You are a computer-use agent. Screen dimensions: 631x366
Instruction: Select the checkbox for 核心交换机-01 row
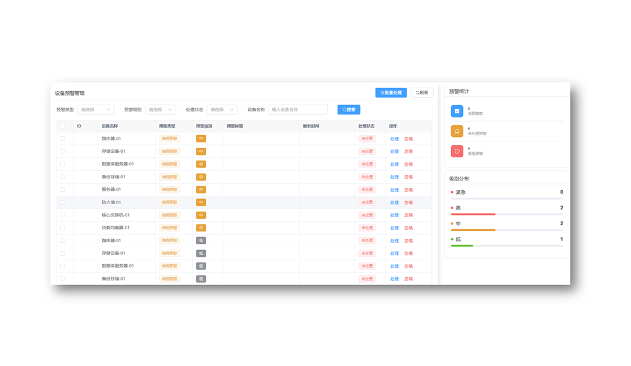(x=63, y=215)
